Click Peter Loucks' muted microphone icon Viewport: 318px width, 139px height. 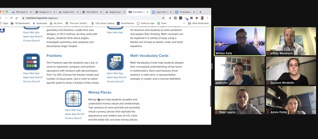[x=217, y=112]
